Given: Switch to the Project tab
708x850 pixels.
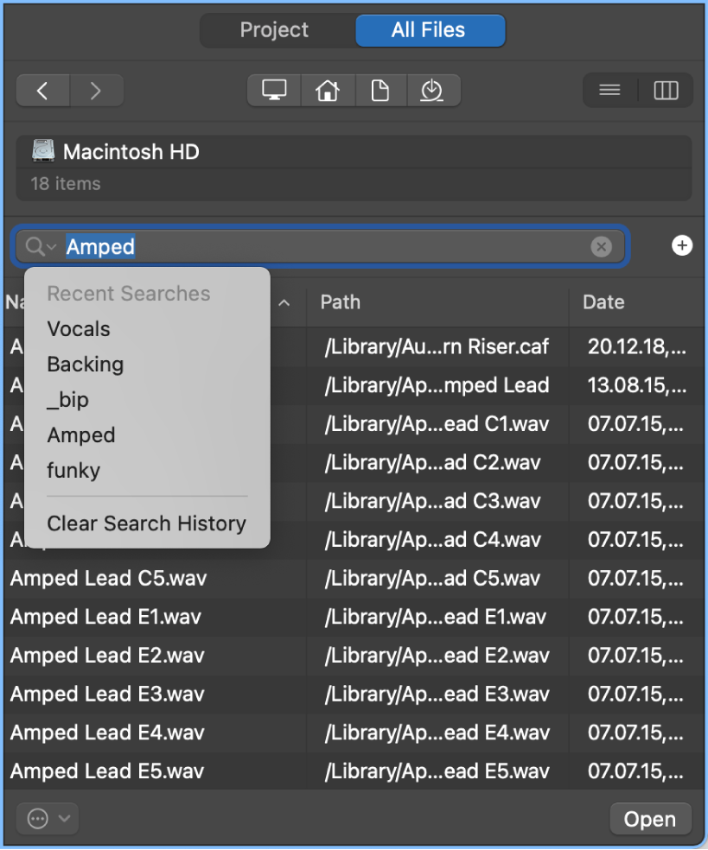Looking at the screenshot, I should click(x=274, y=30).
